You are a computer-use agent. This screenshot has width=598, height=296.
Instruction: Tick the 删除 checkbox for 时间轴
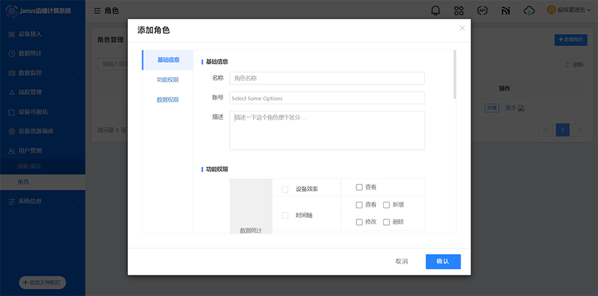coord(386,222)
